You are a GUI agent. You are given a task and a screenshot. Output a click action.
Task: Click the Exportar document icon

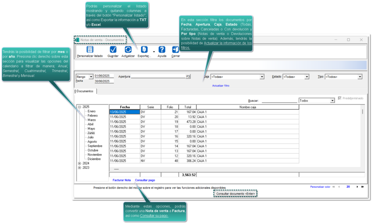tap(144, 50)
